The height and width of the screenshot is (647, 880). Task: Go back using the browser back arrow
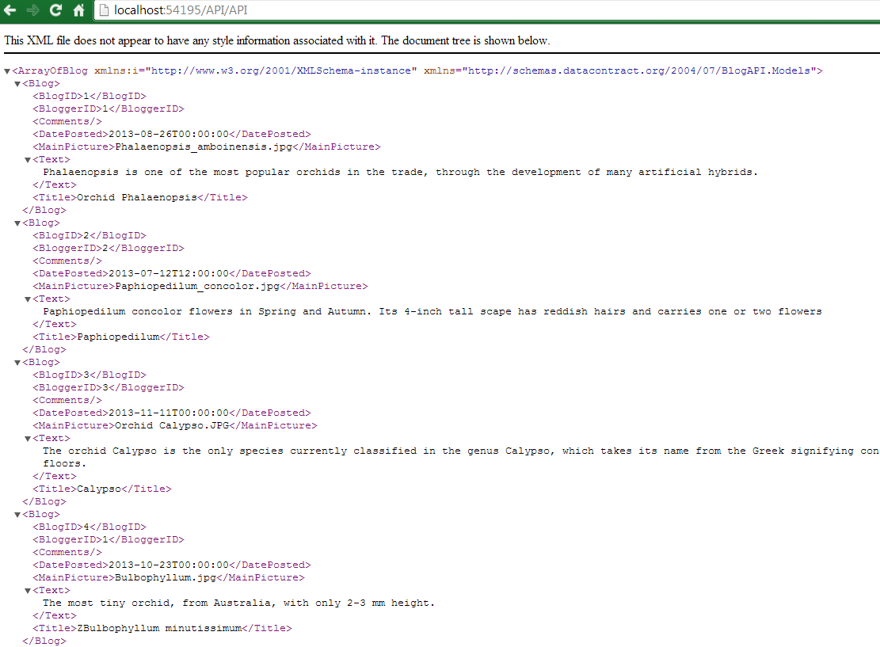(x=10, y=10)
